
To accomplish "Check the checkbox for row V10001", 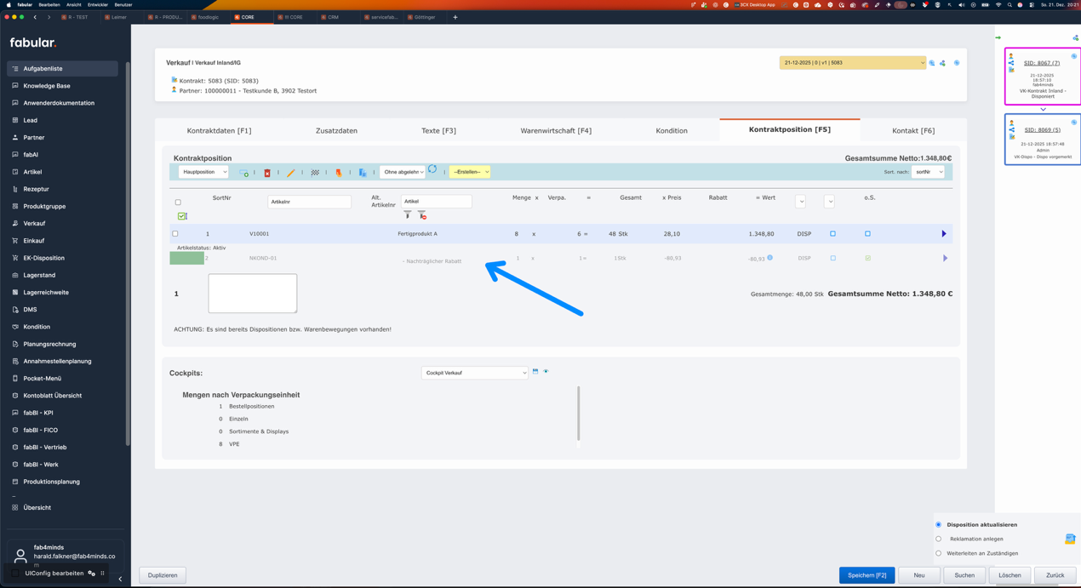I will [175, 234].
